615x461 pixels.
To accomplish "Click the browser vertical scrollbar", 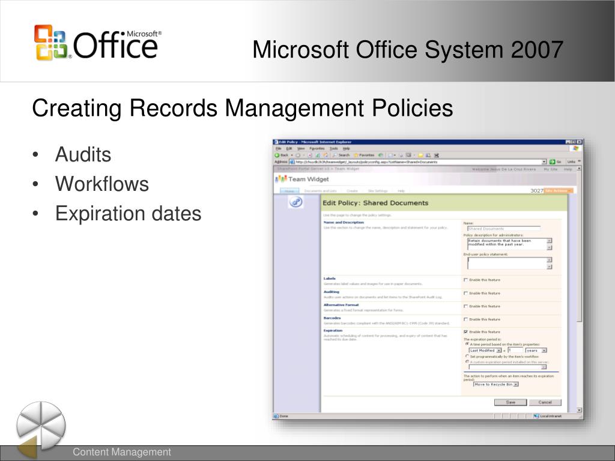I will (x=580, y=290).
